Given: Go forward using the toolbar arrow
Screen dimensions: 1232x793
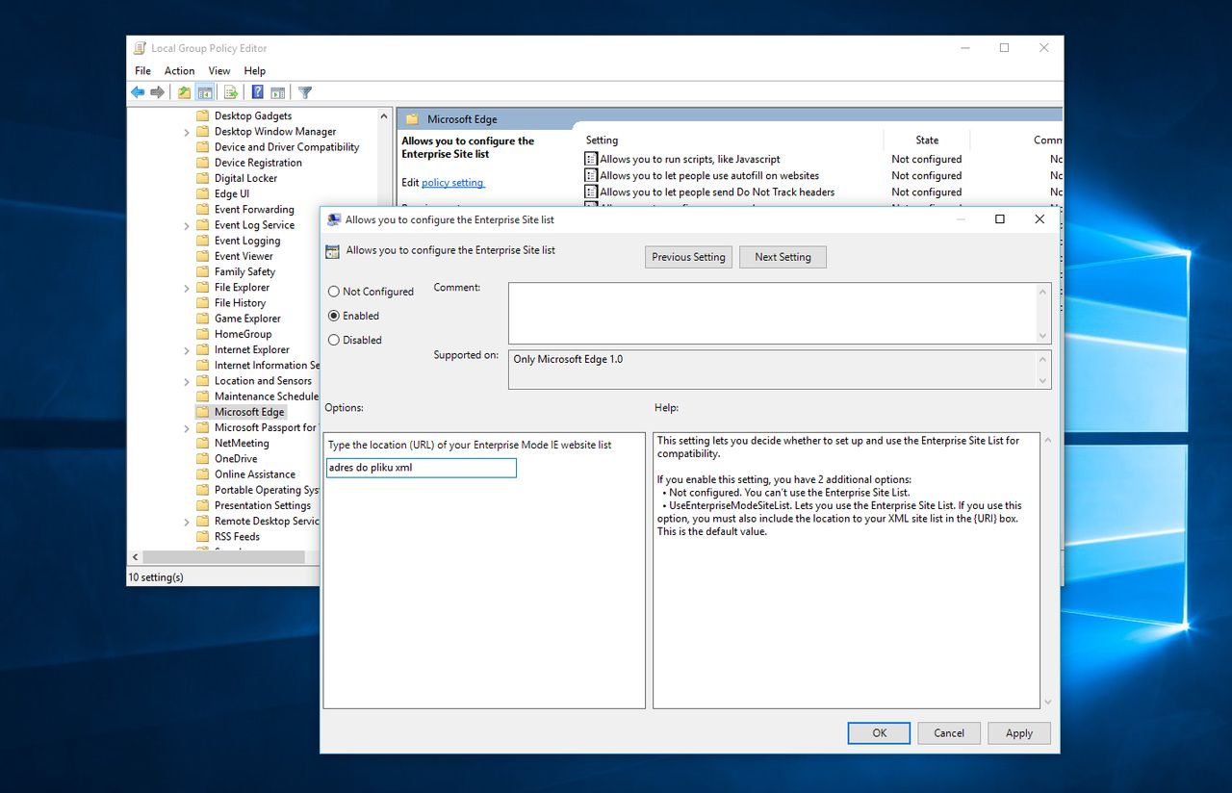Looking at the screenshot, I should point(157,92).
